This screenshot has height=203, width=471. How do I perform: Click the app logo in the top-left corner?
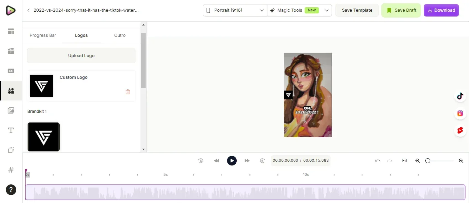coord(11,11)
